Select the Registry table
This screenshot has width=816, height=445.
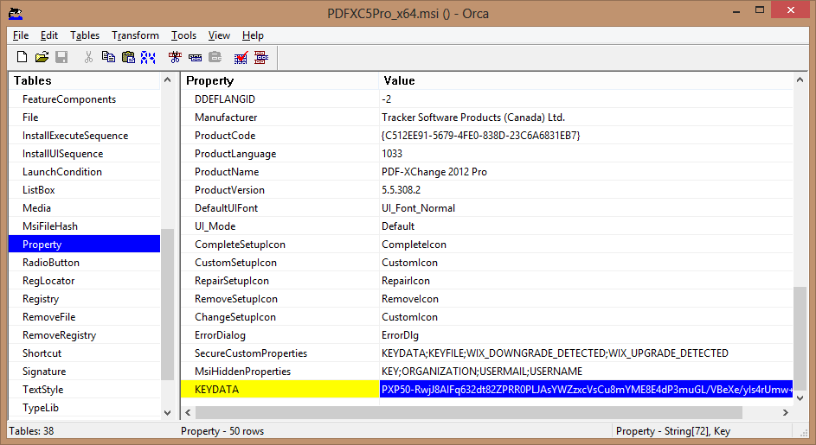[84, 299]
